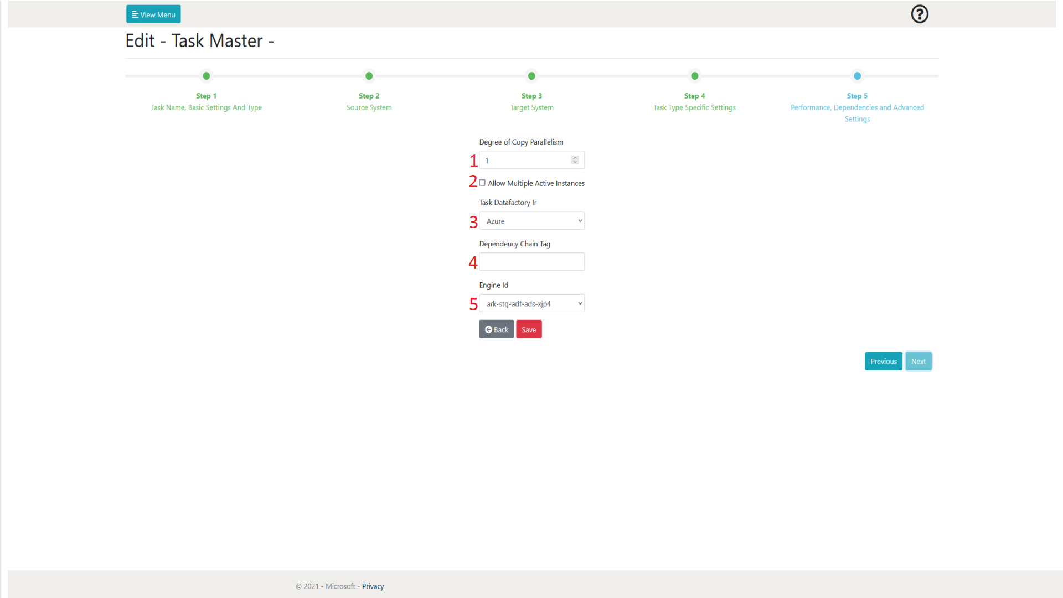Open the View Menu button
This screenshot has height=598, width=1063.
coord(153,14)
